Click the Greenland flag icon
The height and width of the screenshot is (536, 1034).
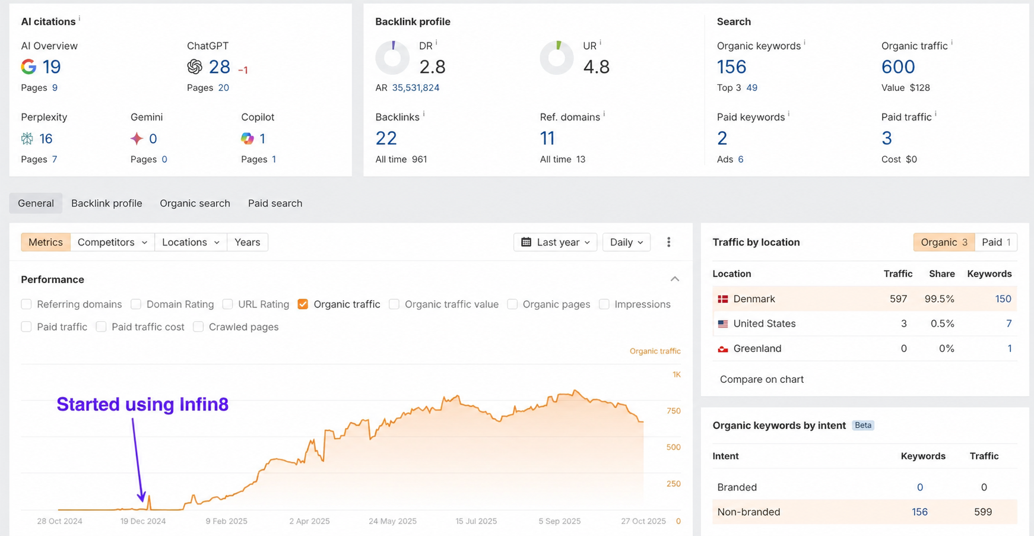pos(723,349)
